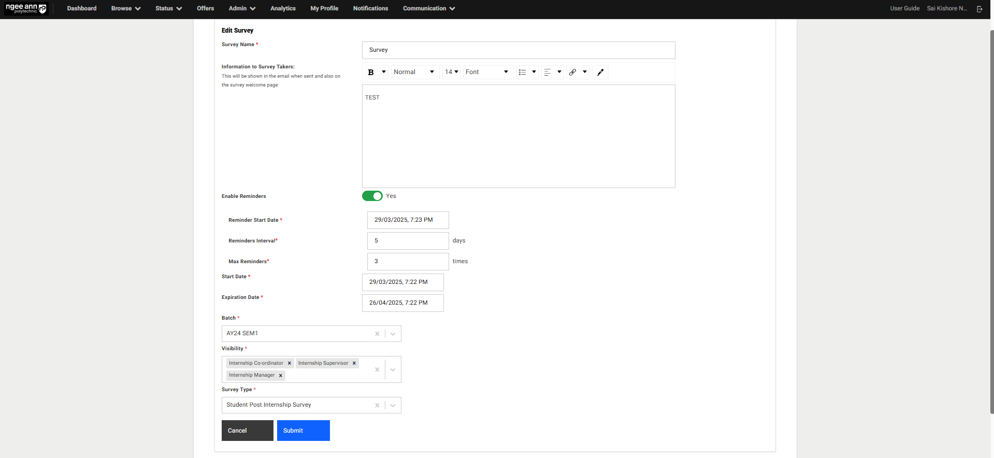Toggle bold formatting in the editor toolbar
The image size is (994, 458).
371,73
